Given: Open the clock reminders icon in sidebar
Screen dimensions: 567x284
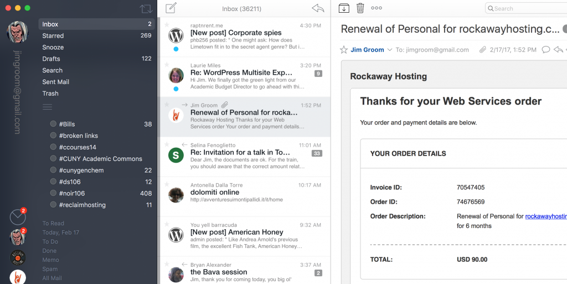Looking at the screenshot, I should [x=18, y=217].
